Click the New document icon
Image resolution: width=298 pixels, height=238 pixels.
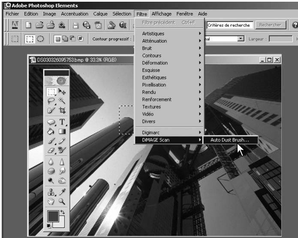(x=28, y=25)
